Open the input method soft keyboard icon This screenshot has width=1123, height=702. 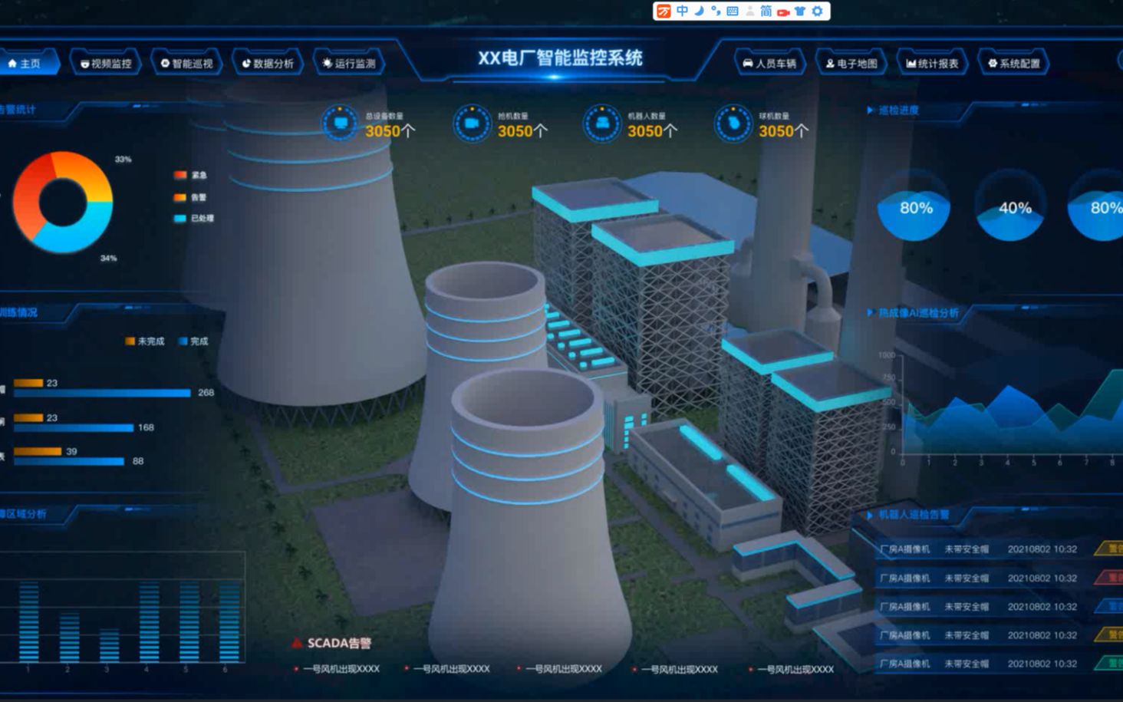733,12
